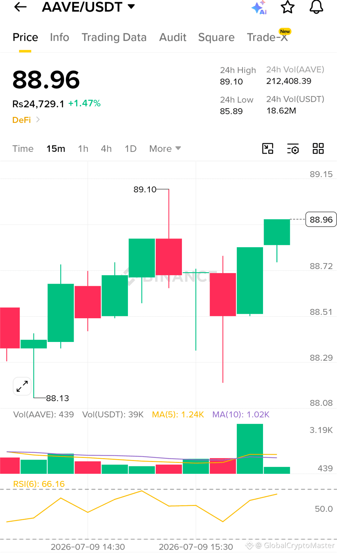Tap the MA(5): 1.24K label
This screenshot has width=337, height=553.
click(178, 415)
